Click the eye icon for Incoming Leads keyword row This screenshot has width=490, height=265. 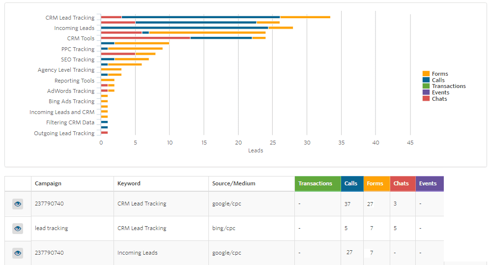tap(18, 253)
